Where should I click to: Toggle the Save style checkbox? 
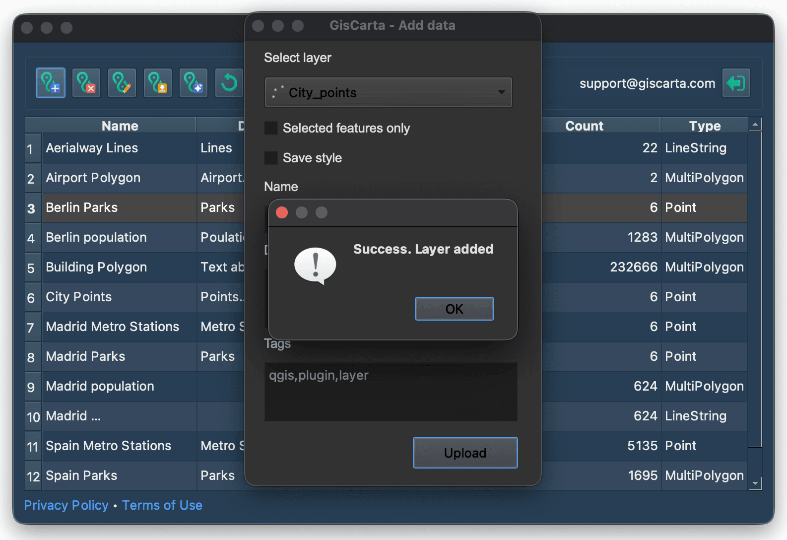pyautogui.click(x=271, y=158)
